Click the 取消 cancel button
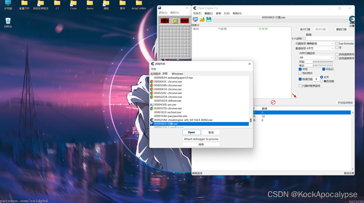The width and height of the screenshot is (364, 203). click(x=211, y=132)
